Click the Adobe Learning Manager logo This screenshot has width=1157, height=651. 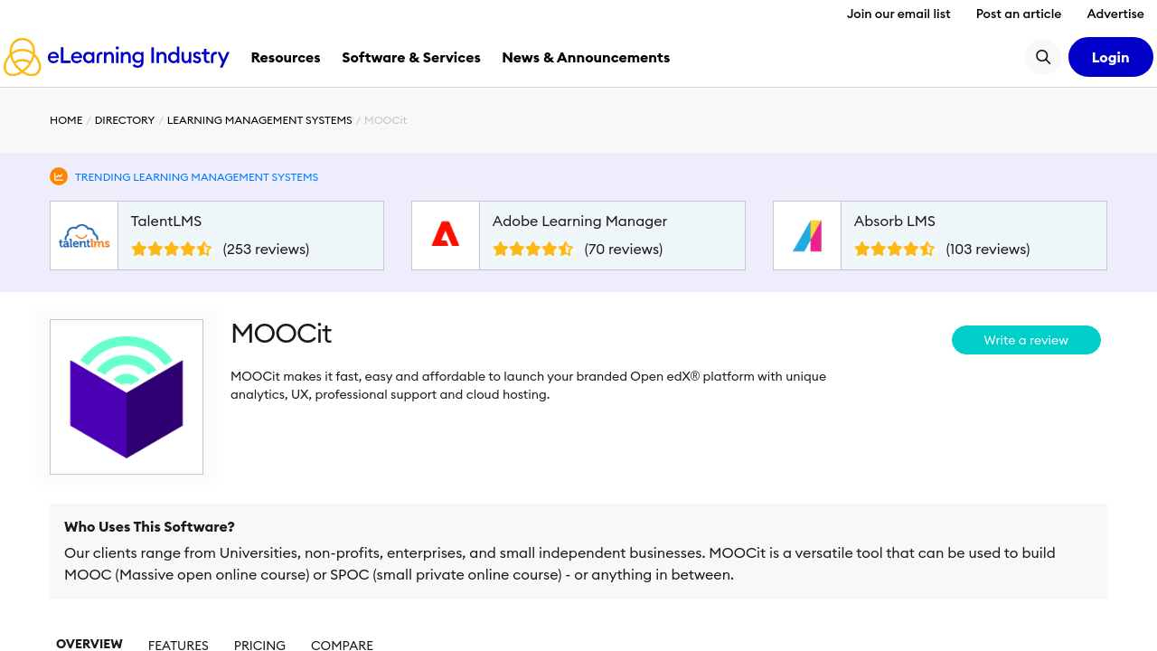click(x=446, y=236)
